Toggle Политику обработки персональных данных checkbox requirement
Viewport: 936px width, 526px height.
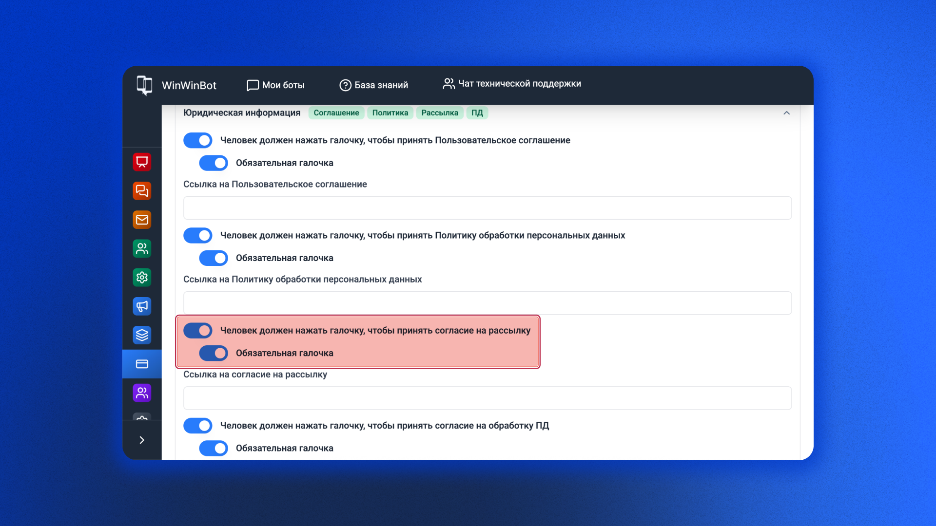pyautogui.click(x=198, y=236)
